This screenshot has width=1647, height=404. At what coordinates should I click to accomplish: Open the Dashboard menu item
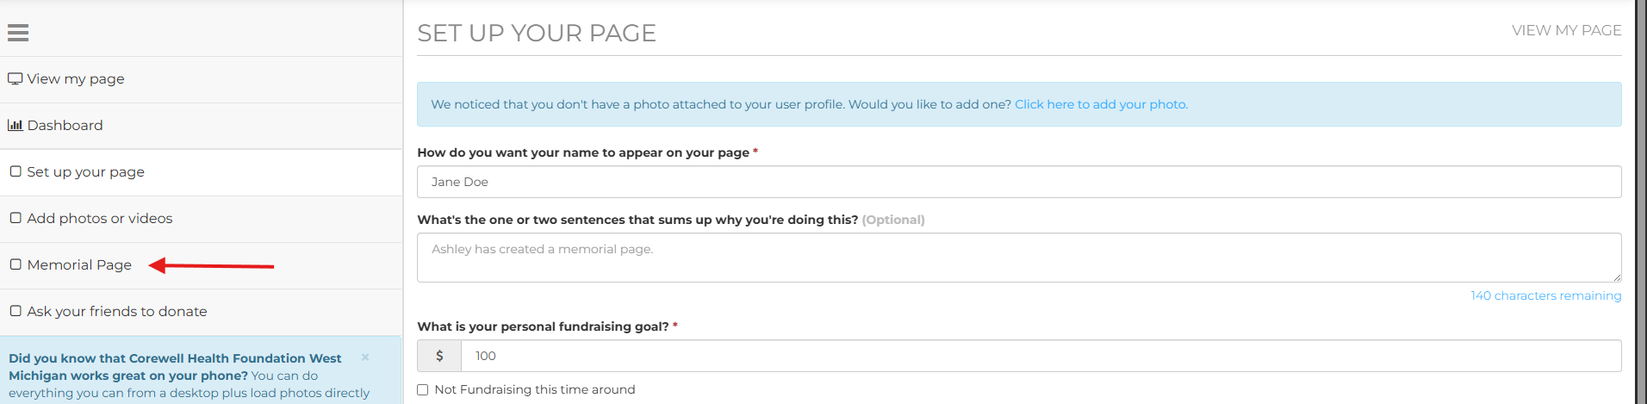pos(65,126)
